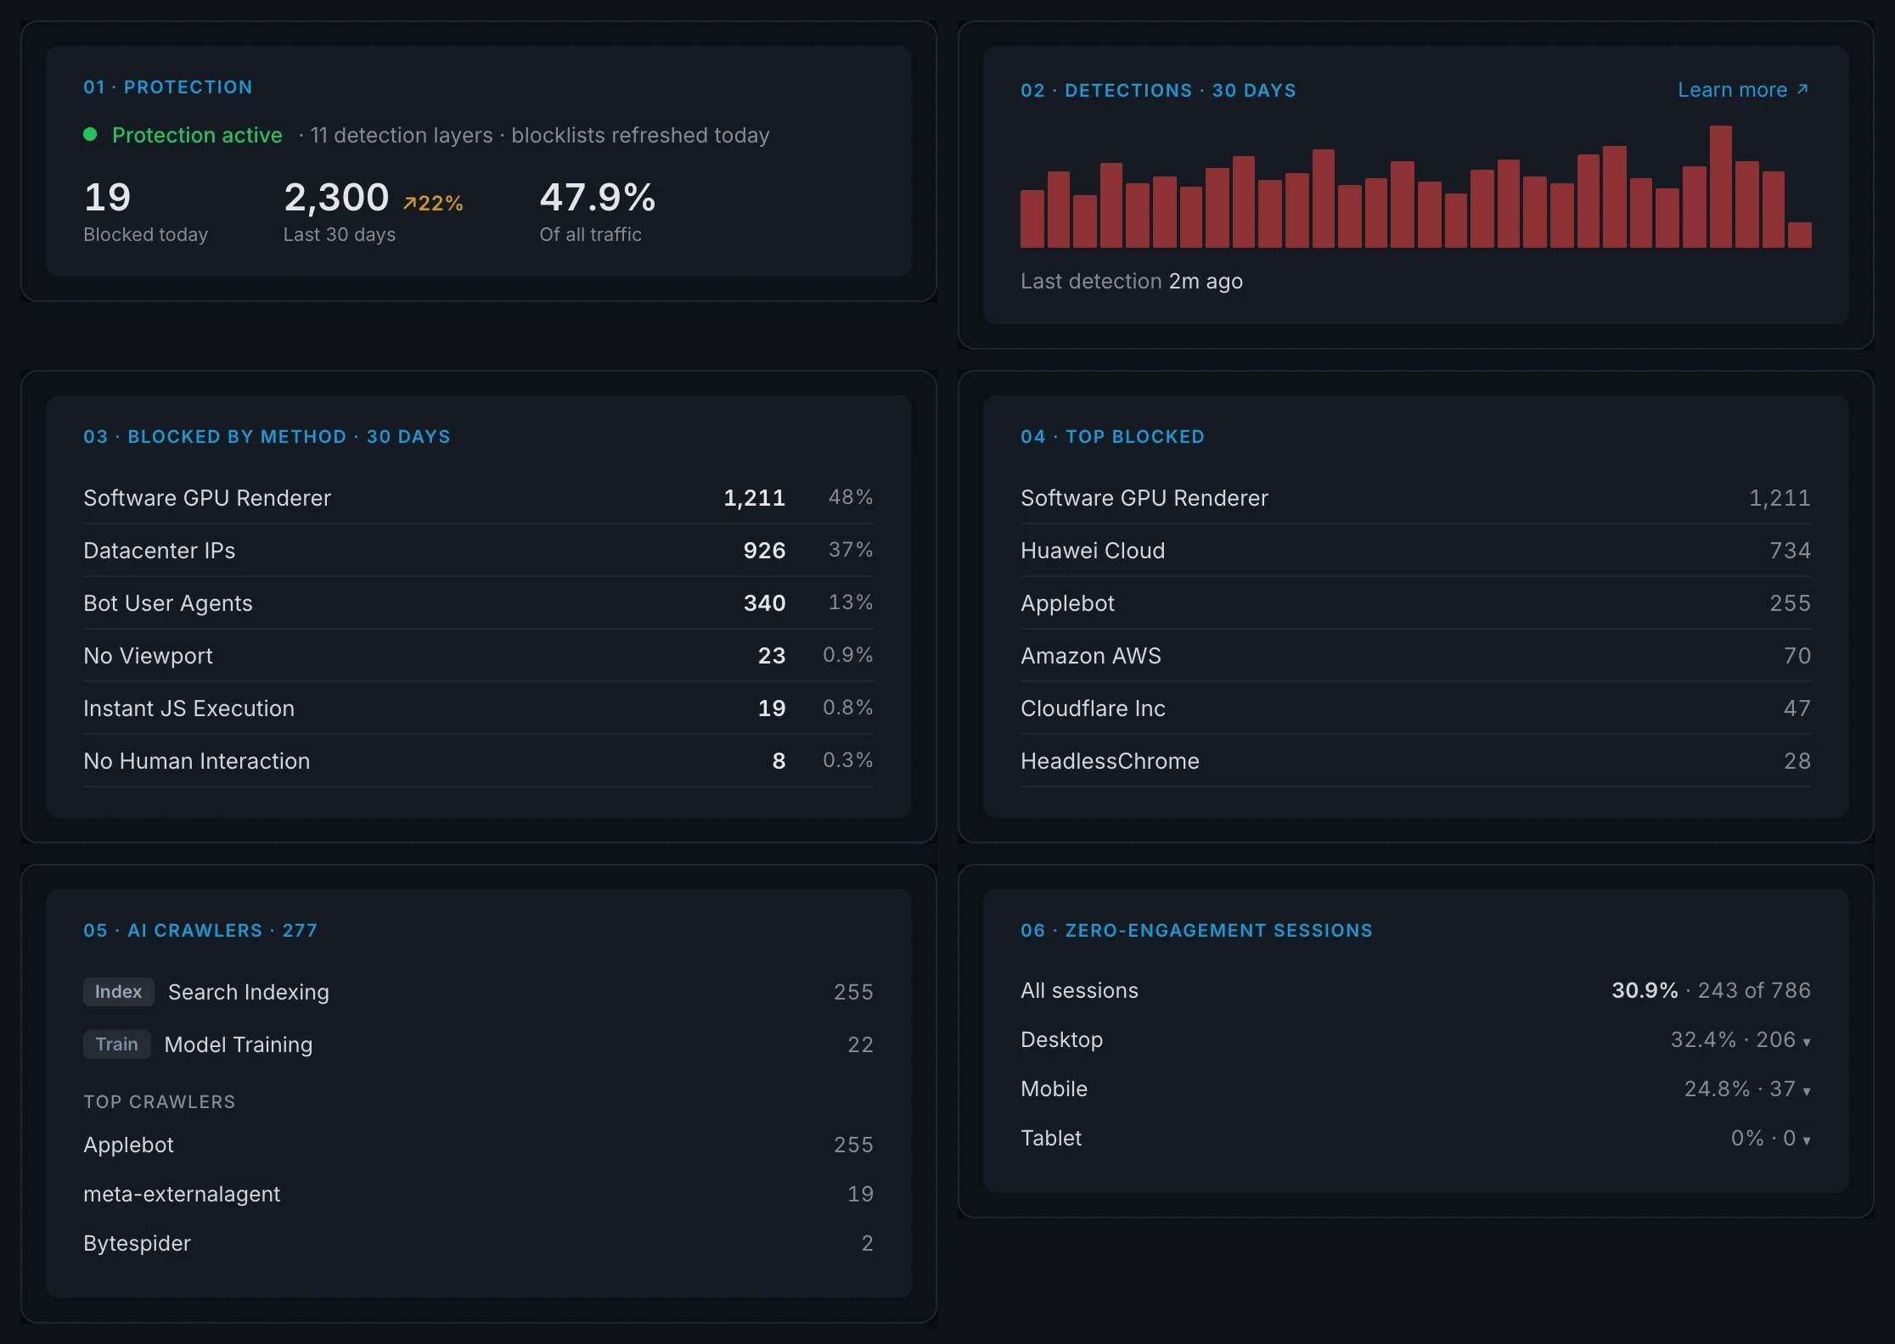Expand the Tablet sessions dropdown arrow
The image size is (1895, 1344).
coord(1807,1140)
